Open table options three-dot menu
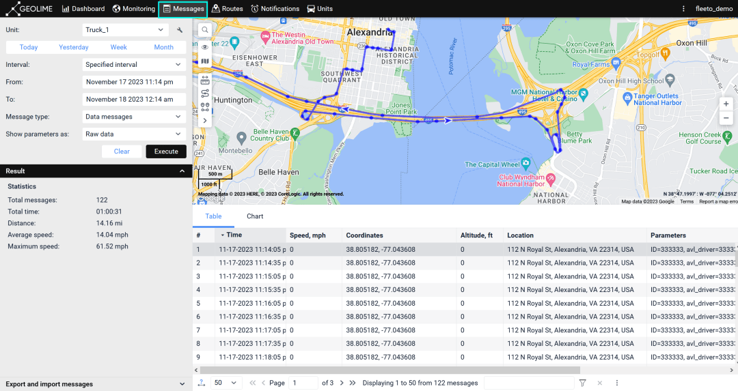The width and height of the screenshot is (738, 391). click(616, 383)
